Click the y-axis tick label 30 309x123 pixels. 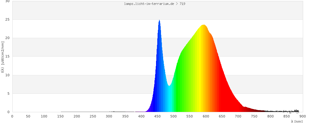point(7,1)
